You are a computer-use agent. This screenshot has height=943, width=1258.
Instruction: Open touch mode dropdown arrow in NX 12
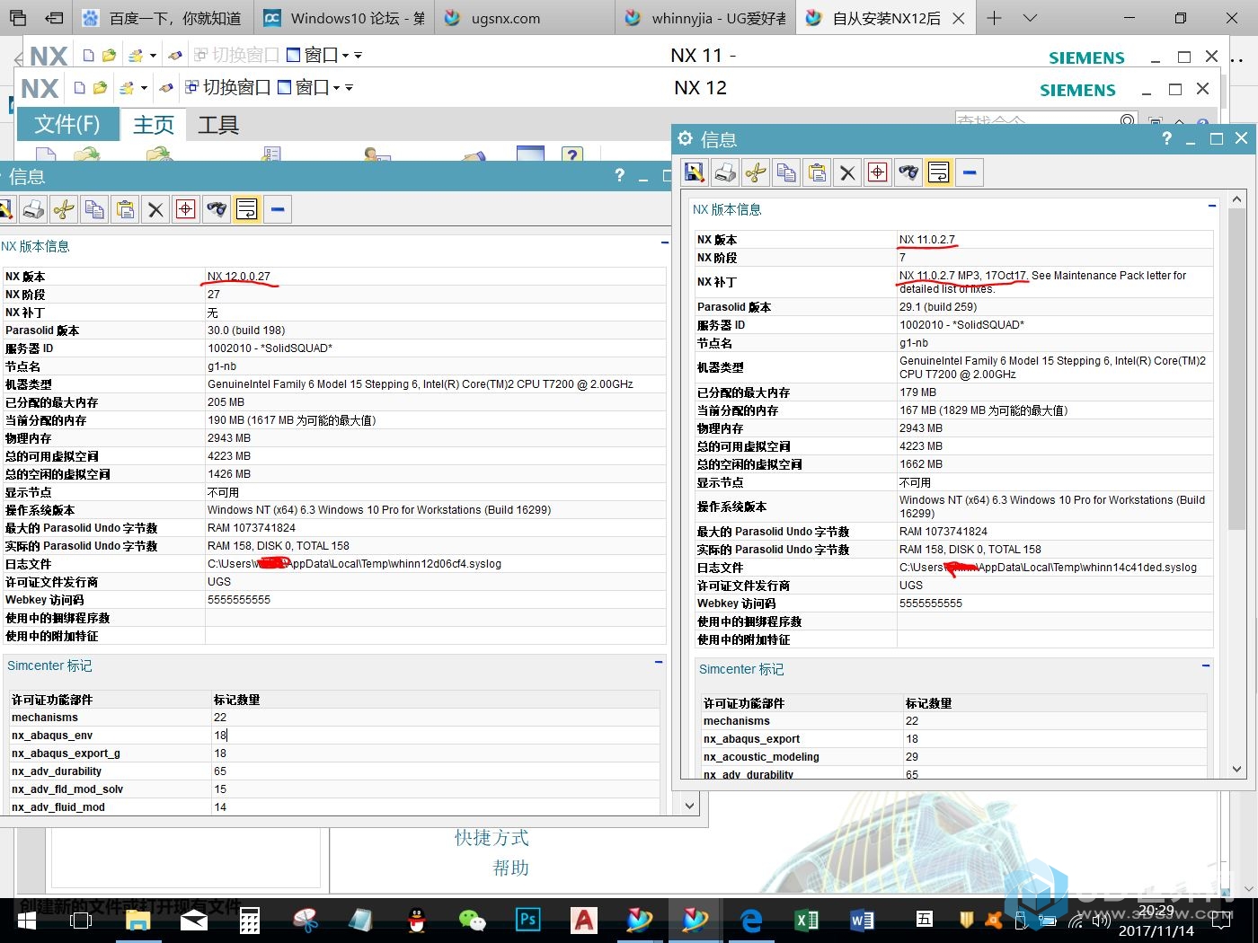(x=144, y=88)
